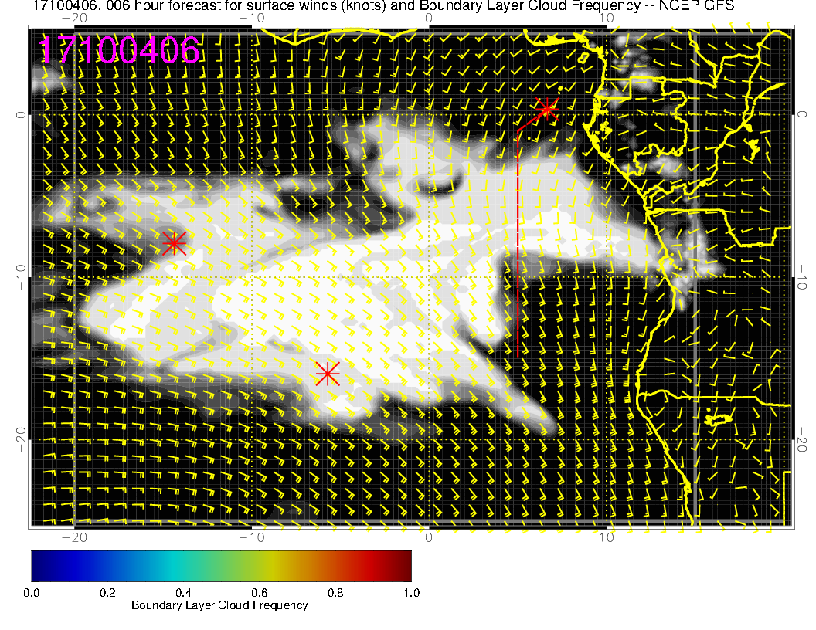Viewport: 816px width, 630px height.
Task: Click the -10 latitude label on the left axis
Action: (20, 277)
